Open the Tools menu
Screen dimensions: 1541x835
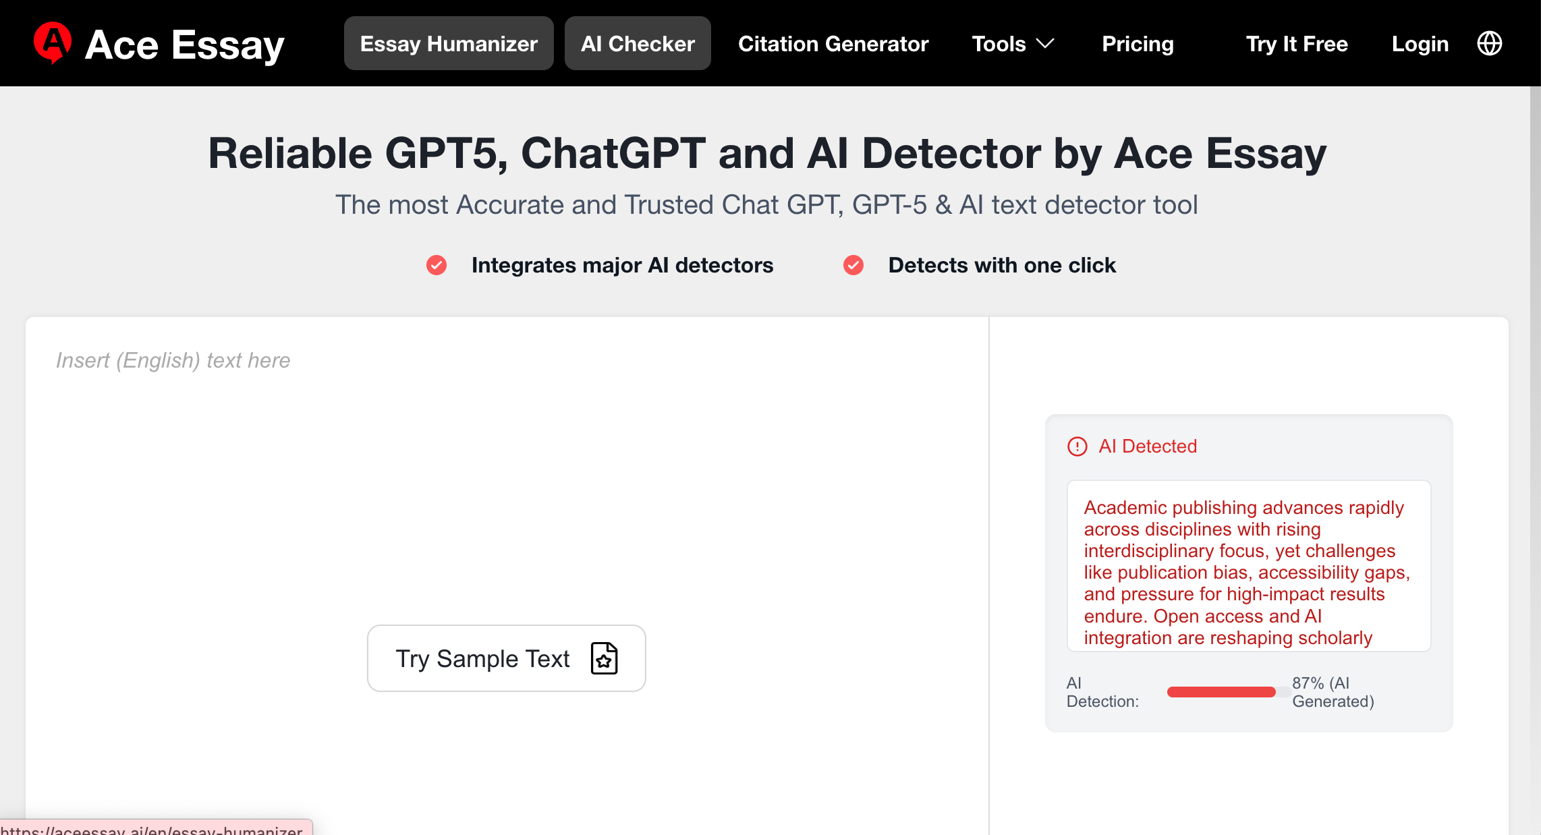[1013, 44]
